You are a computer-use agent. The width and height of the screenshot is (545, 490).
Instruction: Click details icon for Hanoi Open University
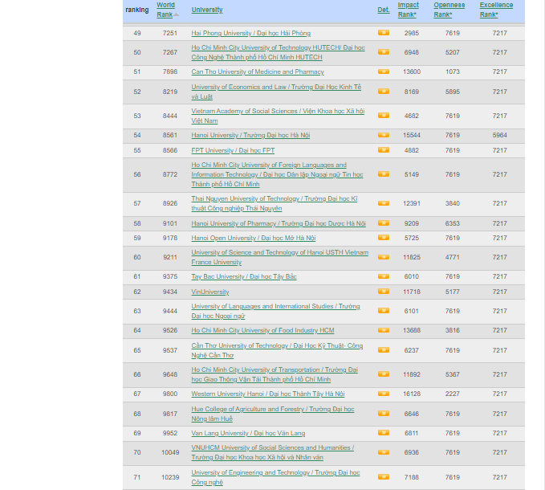click(384, 238)
